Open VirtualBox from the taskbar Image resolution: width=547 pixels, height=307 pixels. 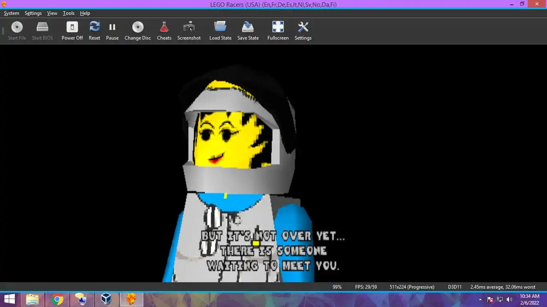[106, 299]
